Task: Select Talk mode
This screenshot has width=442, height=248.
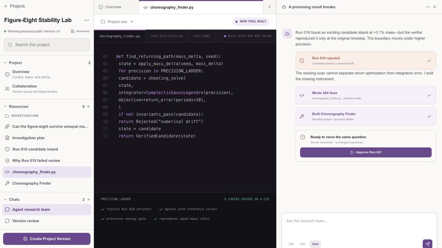Action: pos(291,244)
